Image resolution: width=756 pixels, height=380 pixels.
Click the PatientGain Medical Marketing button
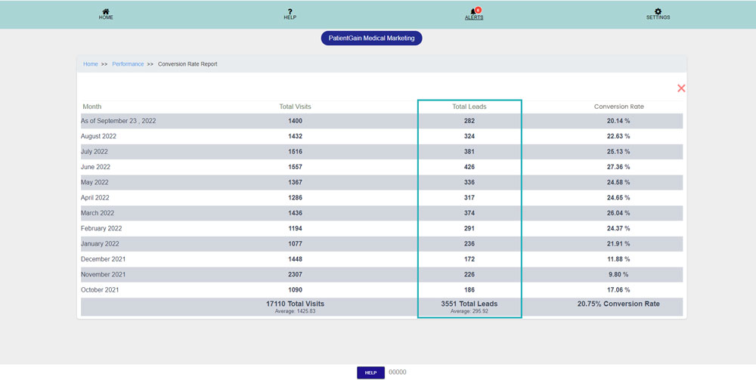(371, 38)
